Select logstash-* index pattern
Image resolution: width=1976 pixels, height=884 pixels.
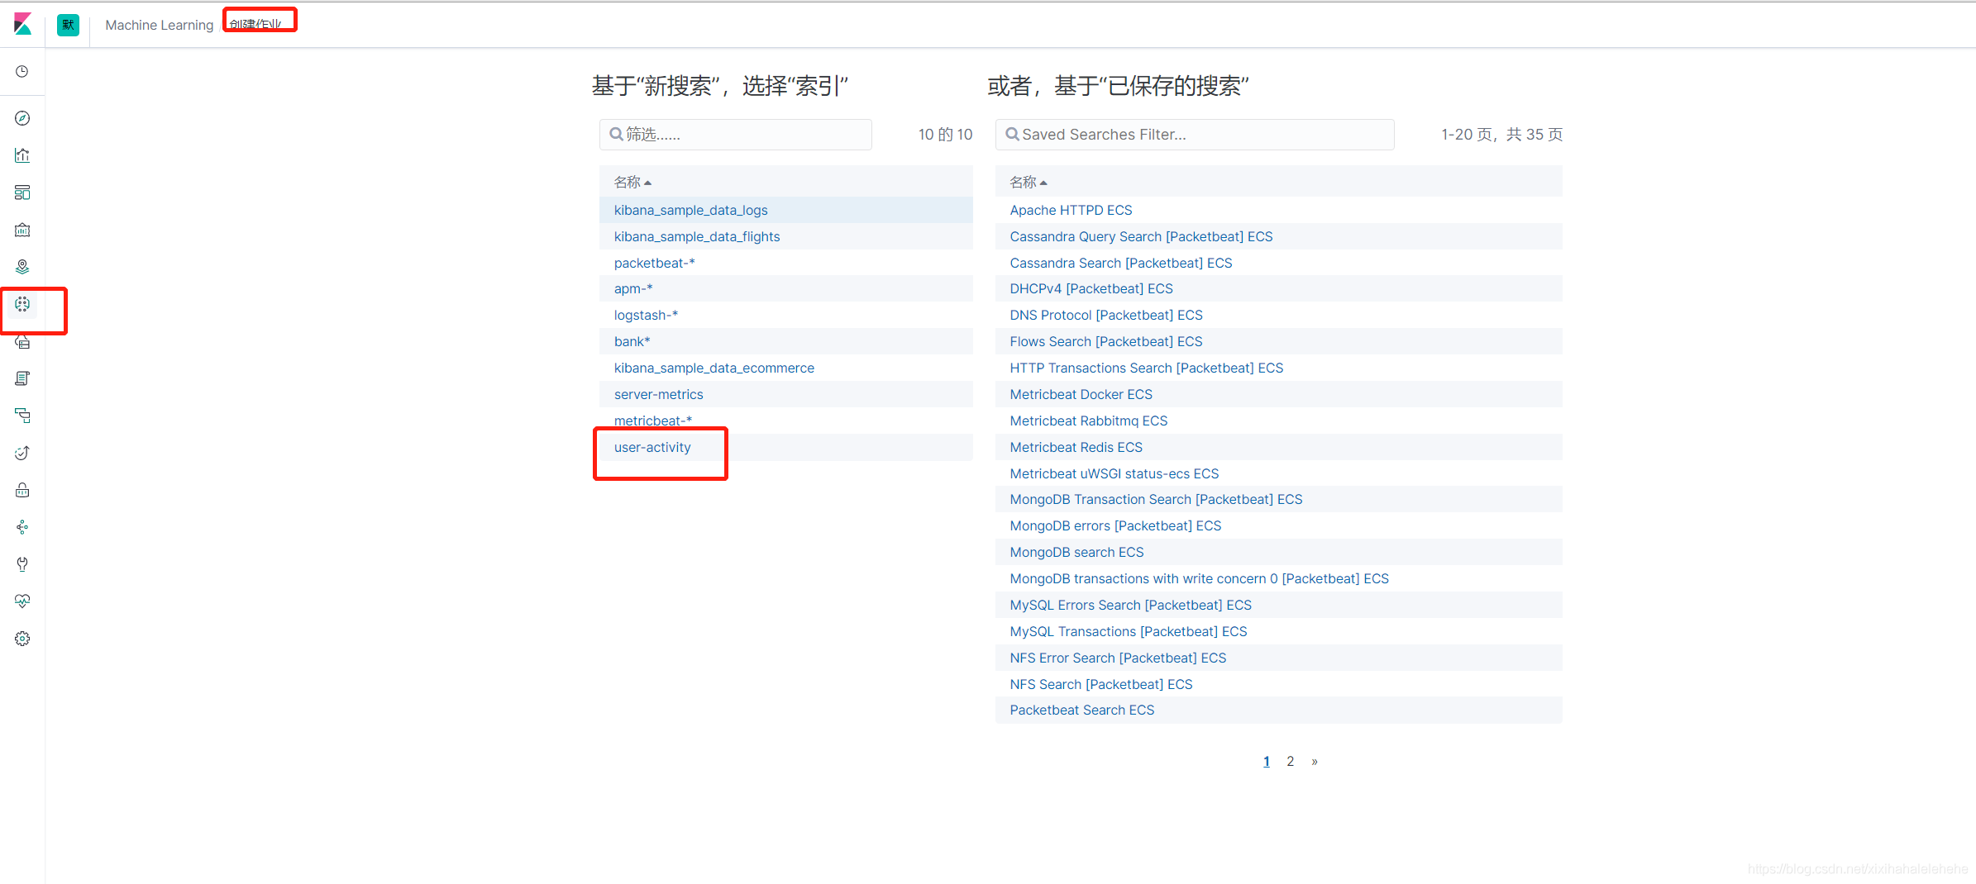(646, 315)
